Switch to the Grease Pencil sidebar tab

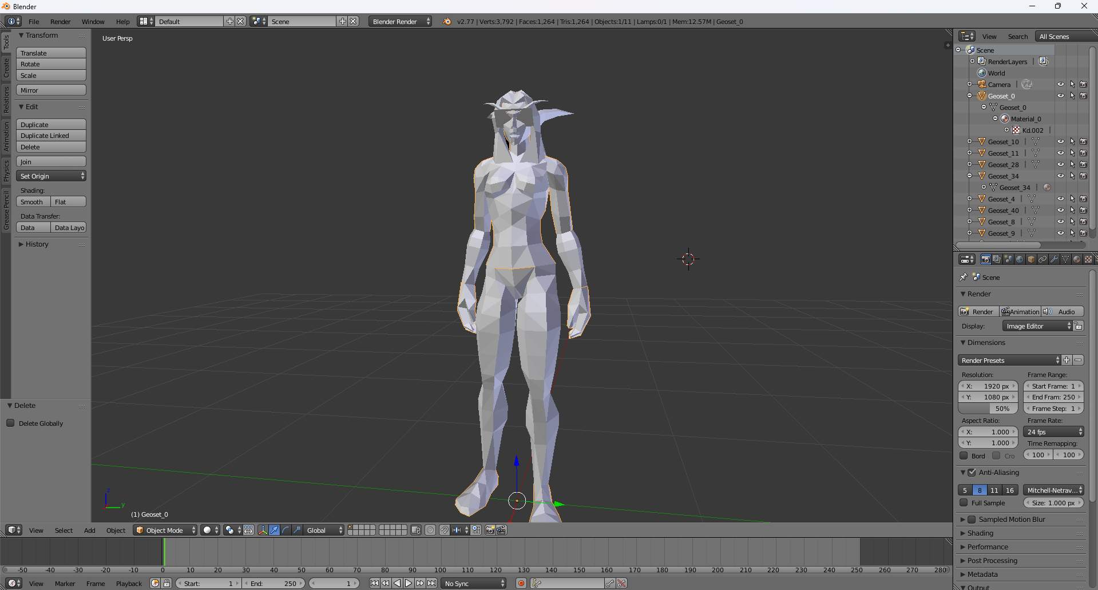tap(6, 211)
